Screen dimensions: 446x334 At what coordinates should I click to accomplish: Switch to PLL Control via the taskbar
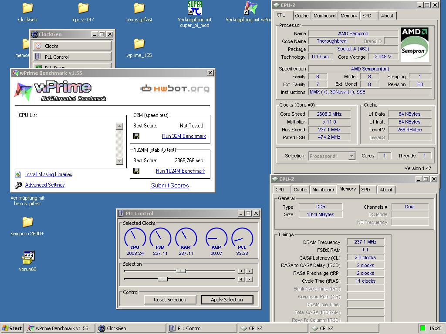coord(202,328)
